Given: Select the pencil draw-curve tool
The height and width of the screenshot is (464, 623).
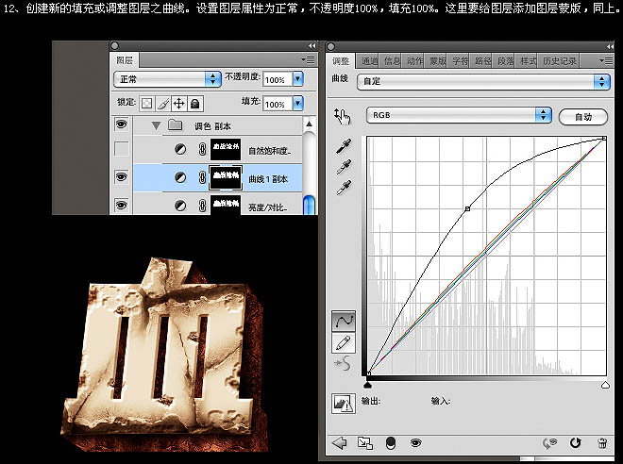Looking at the screenshot, I should click(344, 340).
